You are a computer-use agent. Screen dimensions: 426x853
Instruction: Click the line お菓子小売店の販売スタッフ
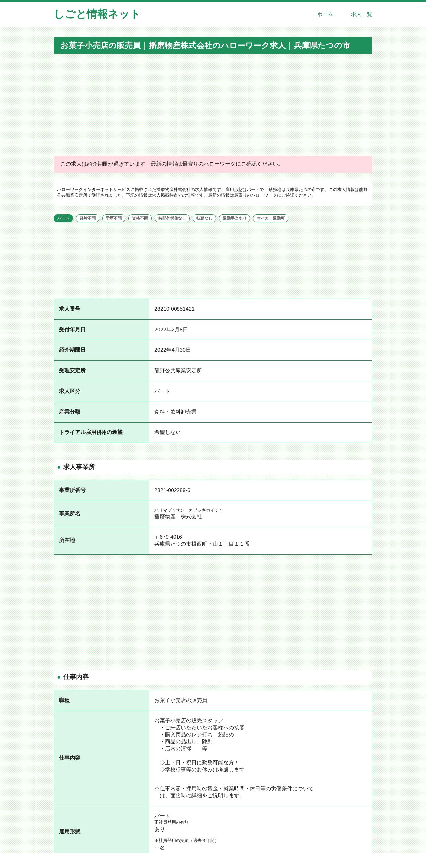tap(189, 721)
